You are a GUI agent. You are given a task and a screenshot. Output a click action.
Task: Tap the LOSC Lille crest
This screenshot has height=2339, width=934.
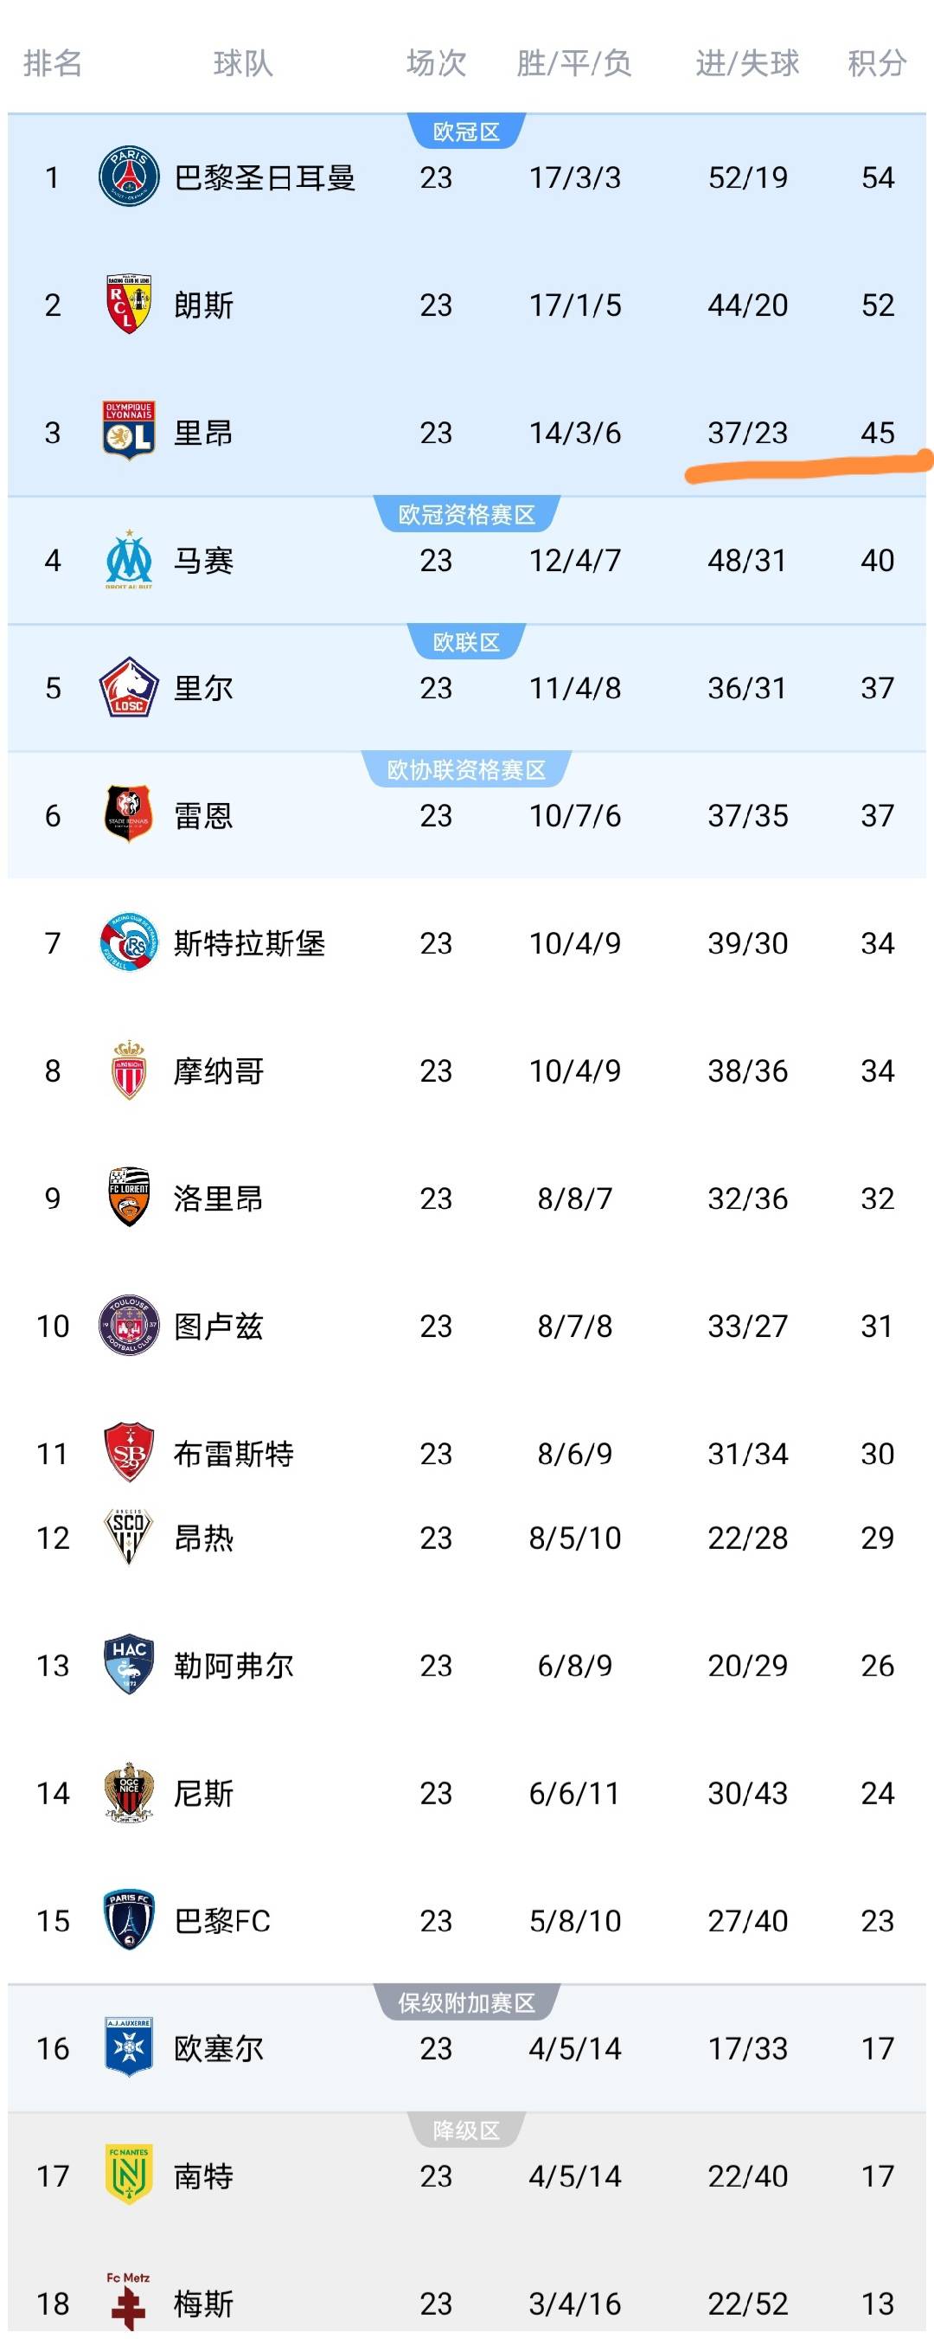point(129,687)
